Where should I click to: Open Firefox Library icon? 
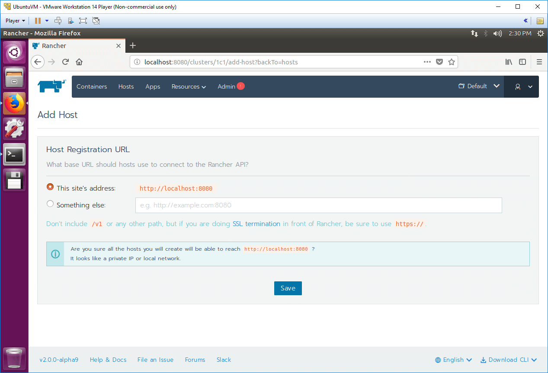click(x=509, y=62)
